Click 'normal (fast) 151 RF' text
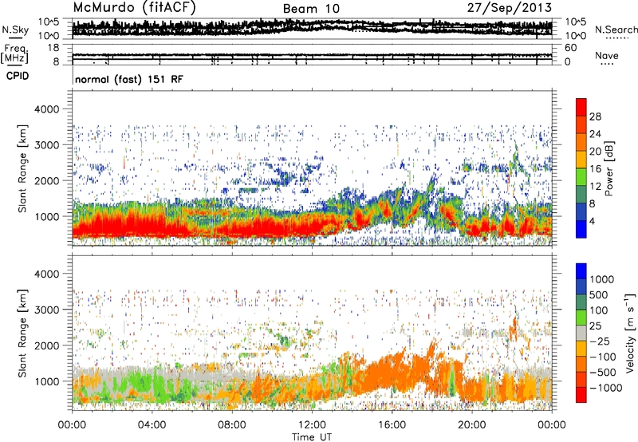The height and width of the screenshot is (442, 638). 129,79
